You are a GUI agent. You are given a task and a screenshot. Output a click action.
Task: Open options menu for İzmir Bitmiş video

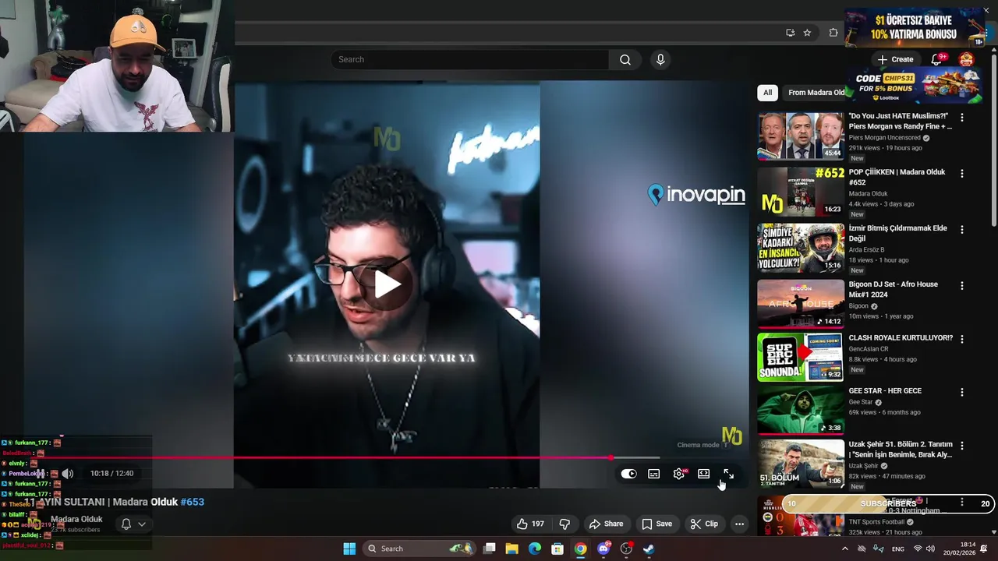[962, 230]
